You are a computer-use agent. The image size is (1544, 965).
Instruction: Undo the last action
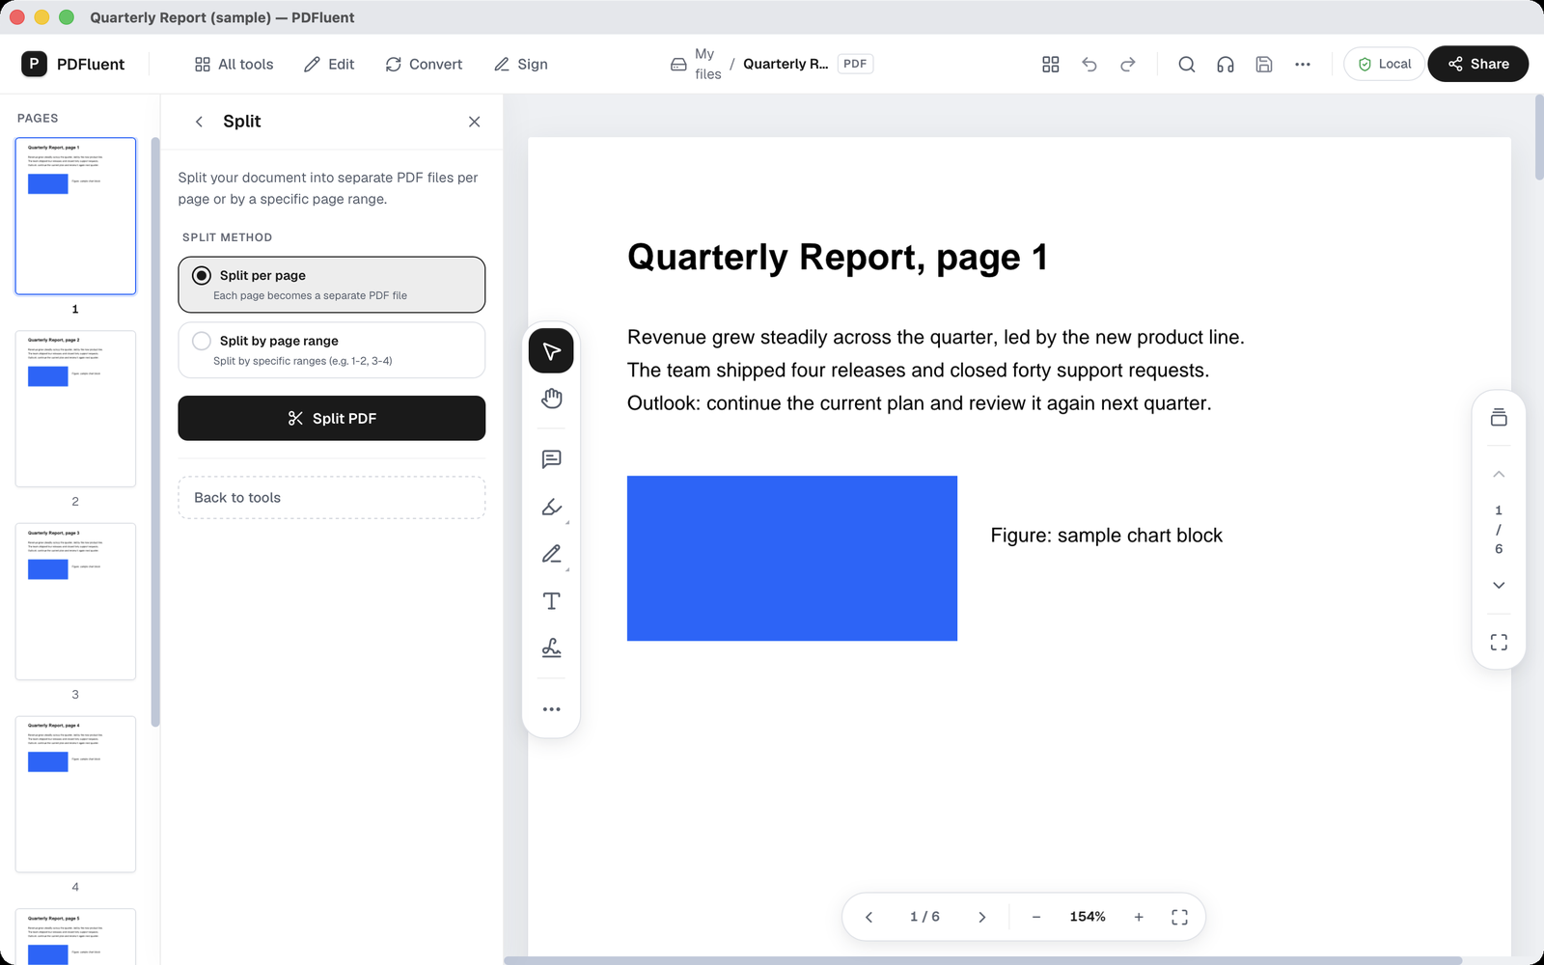(x=1089, y=64)
